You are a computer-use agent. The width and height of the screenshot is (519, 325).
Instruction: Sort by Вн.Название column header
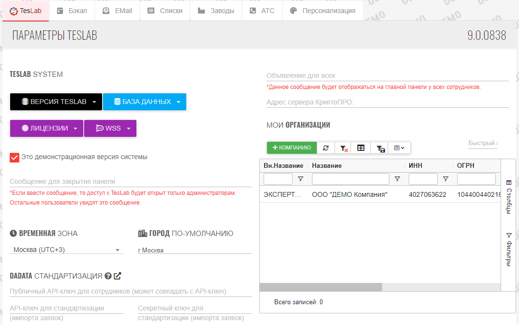pyautogui.click(x=283, y=165)
